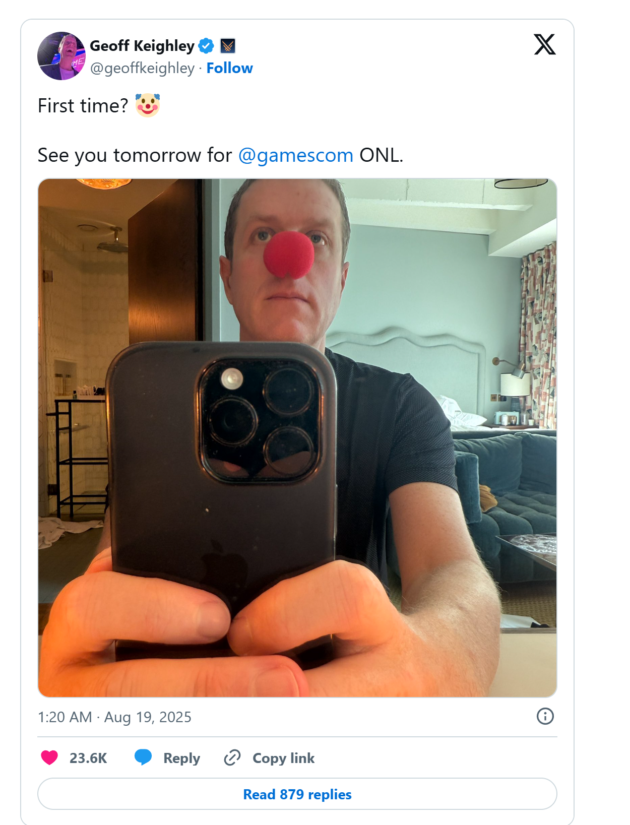Click the Reply text label
Image resolution: width=630 pixels, height=825 pixels.
[x=181, y=758]
